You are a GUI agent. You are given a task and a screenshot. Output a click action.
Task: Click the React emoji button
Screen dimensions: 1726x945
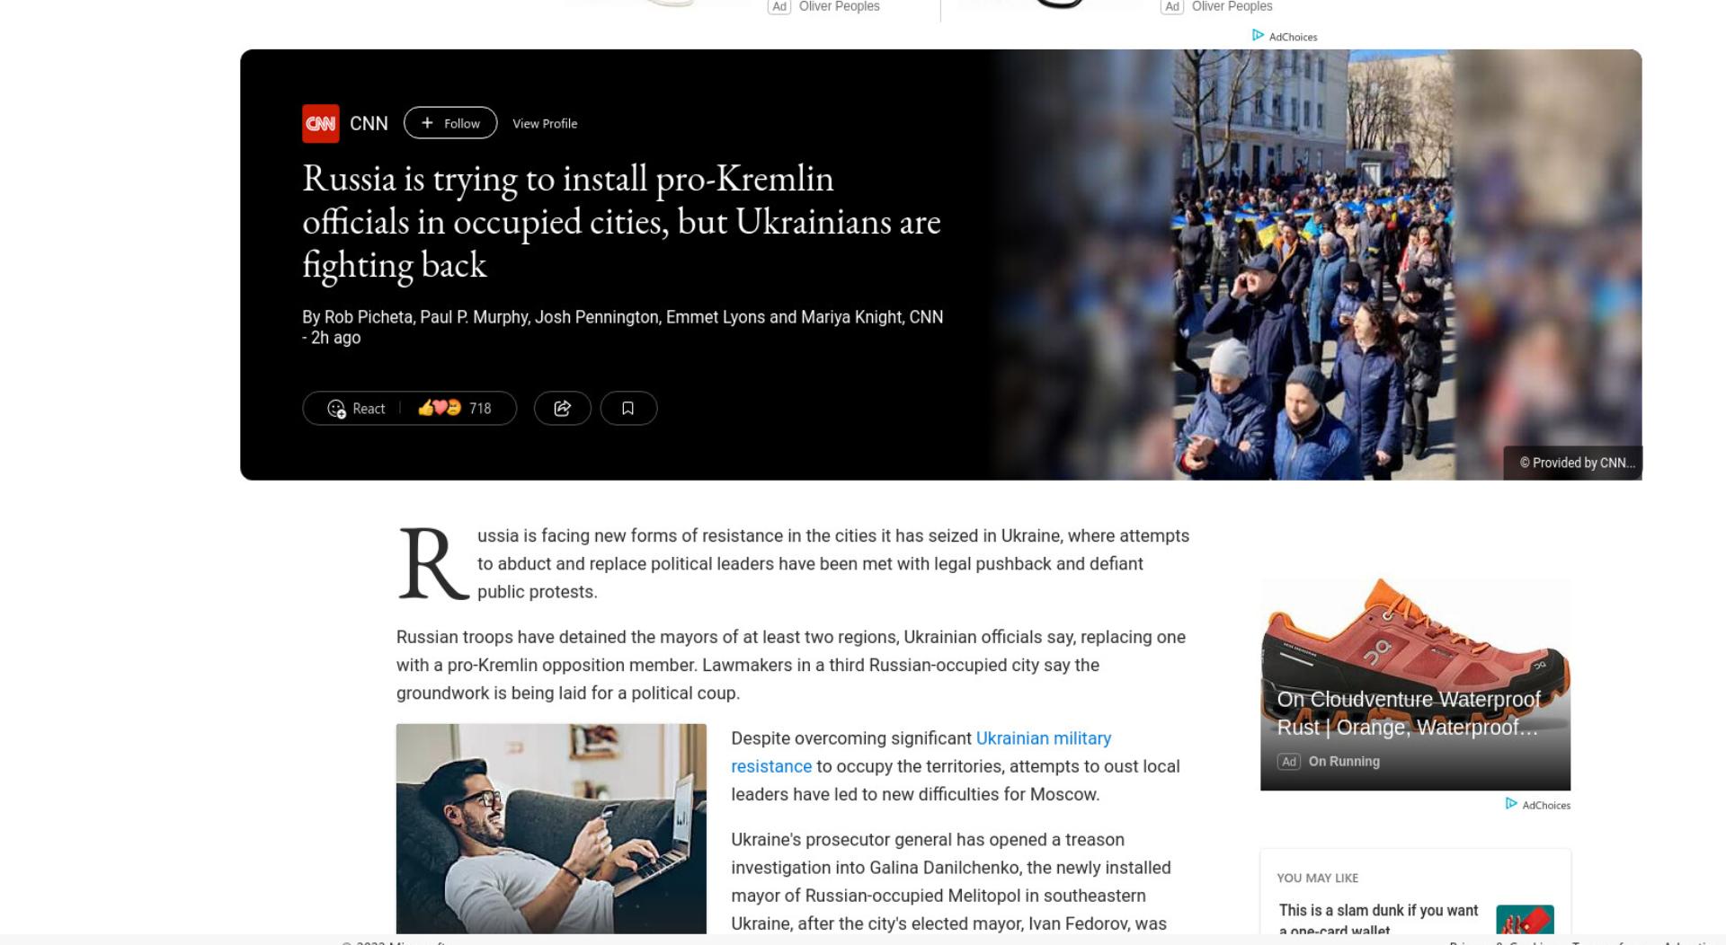pos(356,408)
